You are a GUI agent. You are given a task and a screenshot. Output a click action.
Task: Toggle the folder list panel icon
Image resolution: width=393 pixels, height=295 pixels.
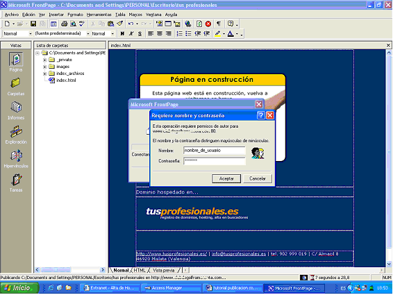click(x=53, y=24)
